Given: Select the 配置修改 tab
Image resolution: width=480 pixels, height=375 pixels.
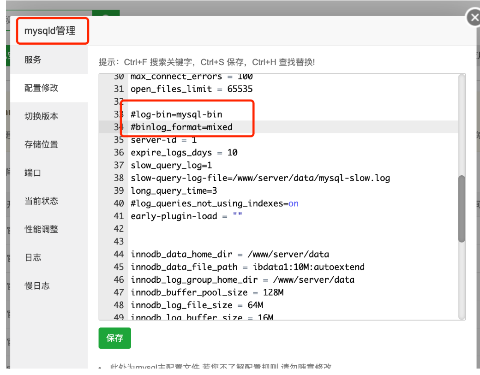Looking at the screenshot, I should click(x=41, y=88).
